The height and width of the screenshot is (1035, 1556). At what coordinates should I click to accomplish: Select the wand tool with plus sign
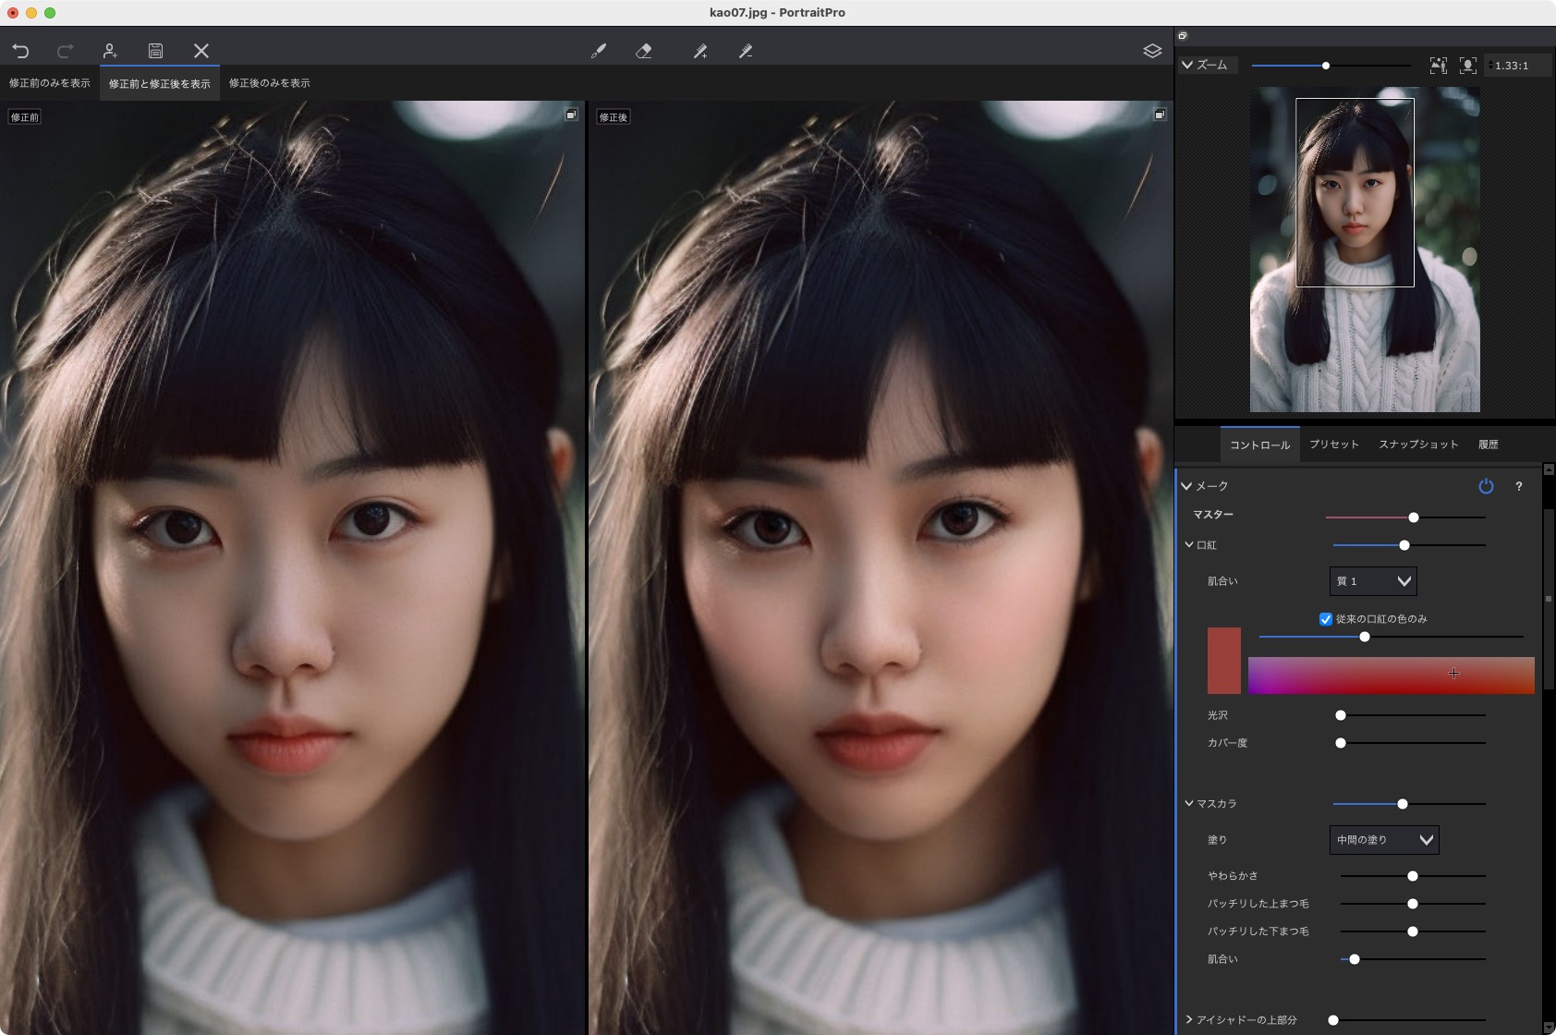click(700, 52)
